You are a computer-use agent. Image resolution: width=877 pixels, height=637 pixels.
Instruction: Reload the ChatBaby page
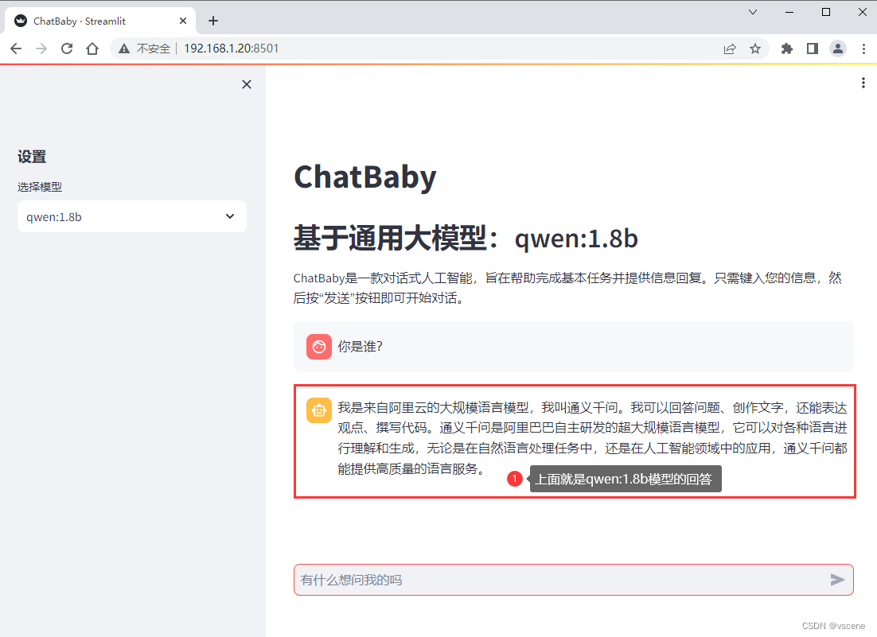[x=67, y=49]
